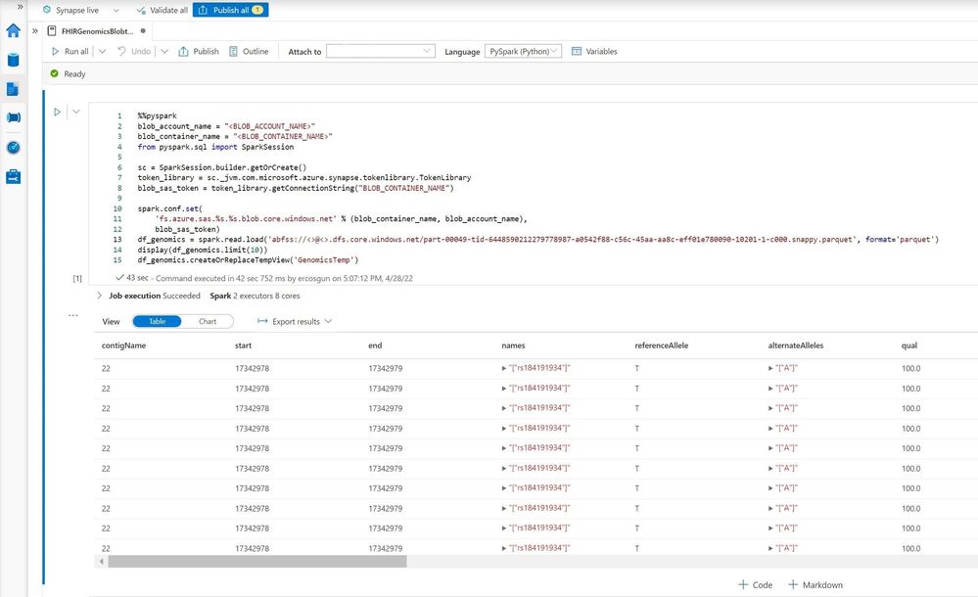Expand the Job execution details
This screenshot has height=597, width=978.
click(x=99, y=296)
